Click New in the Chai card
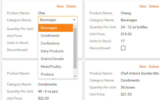The height and width of the screenshot is (100, 160). click(x=60, y=6)
